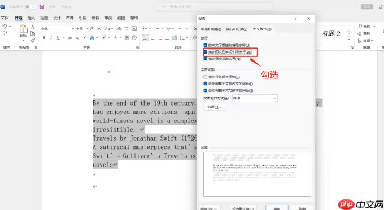Click the Decrease Indent icon
The image size is (384, 210).
click(181, 29)
